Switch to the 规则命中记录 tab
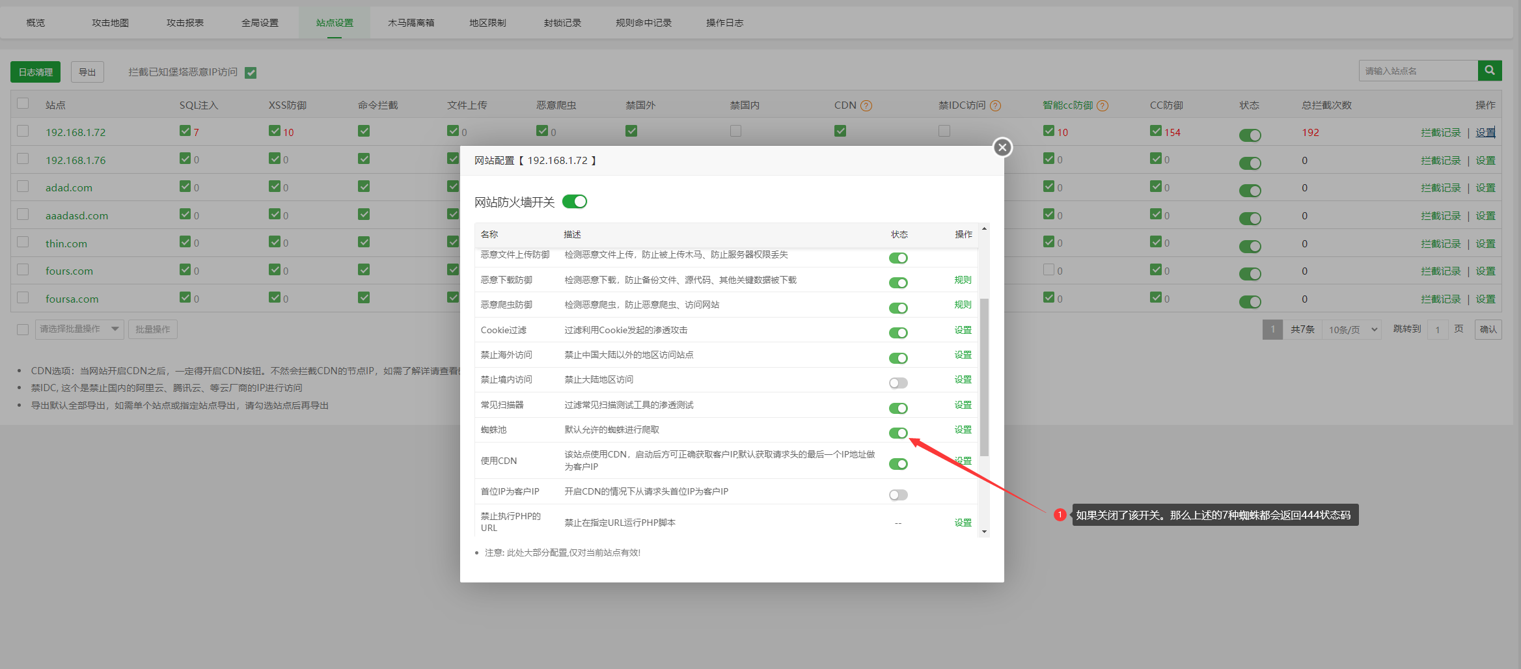The height and width of the screenshot is (669, 1521). point(644,23)
